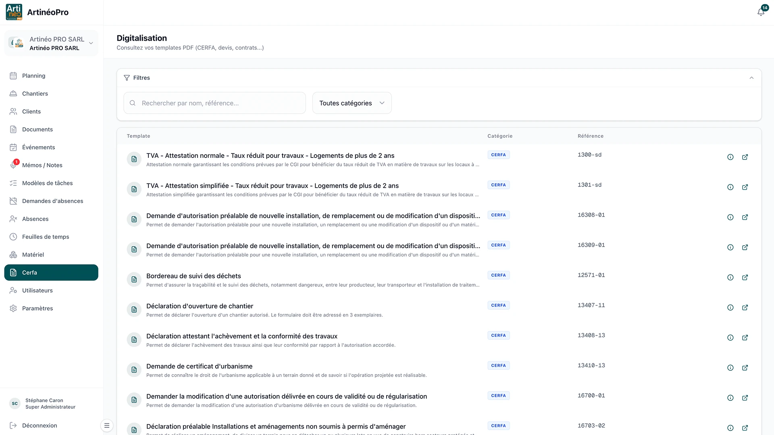Show info for TVA Attestation normale
This screenshot has height=435, width=774.
click(730, 157)
